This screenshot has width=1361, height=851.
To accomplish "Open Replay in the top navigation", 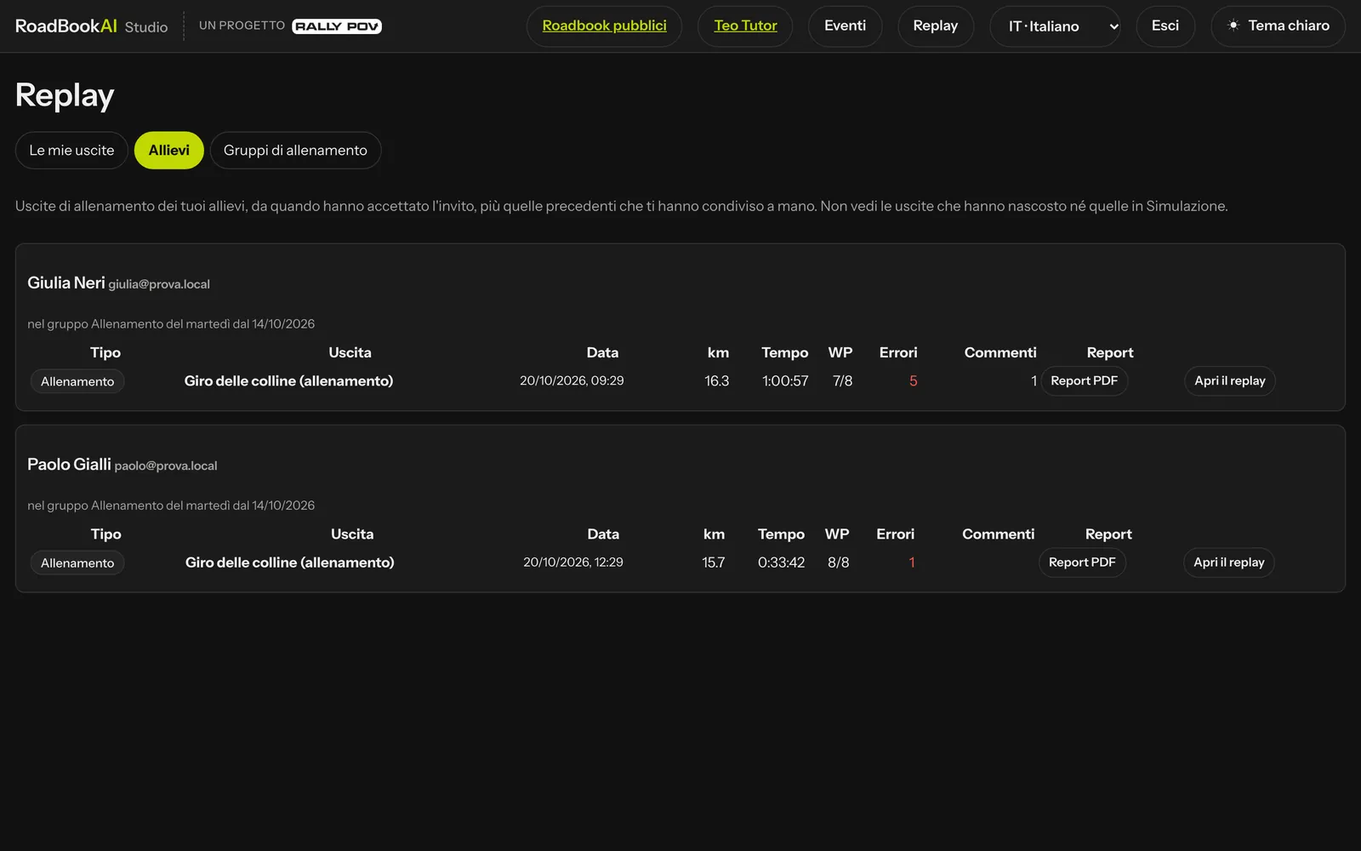I will pyautogui.click(x=935, y=26).
